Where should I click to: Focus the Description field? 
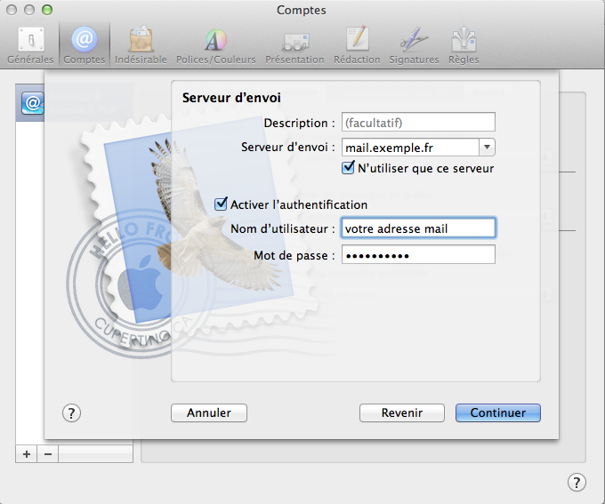click(418, 123)
